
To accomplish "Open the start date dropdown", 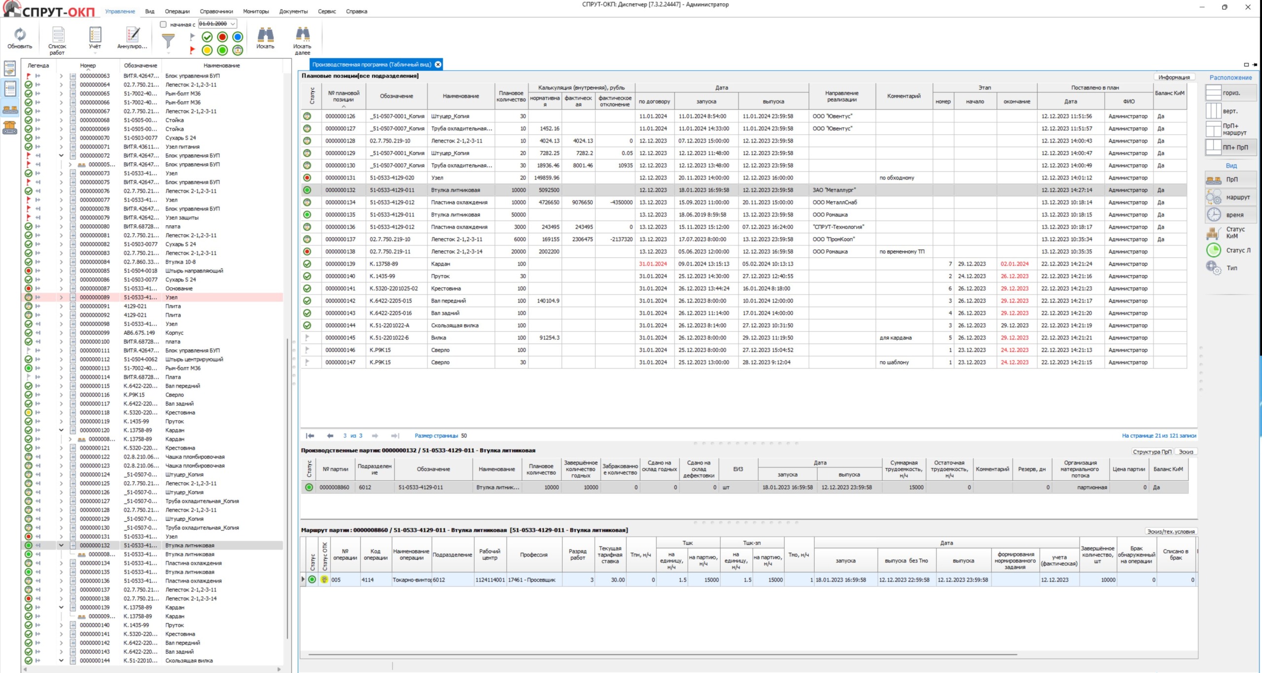I will pos(233,24).
